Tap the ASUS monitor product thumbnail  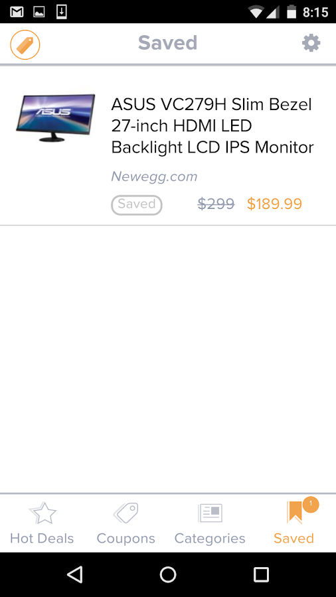55,118
